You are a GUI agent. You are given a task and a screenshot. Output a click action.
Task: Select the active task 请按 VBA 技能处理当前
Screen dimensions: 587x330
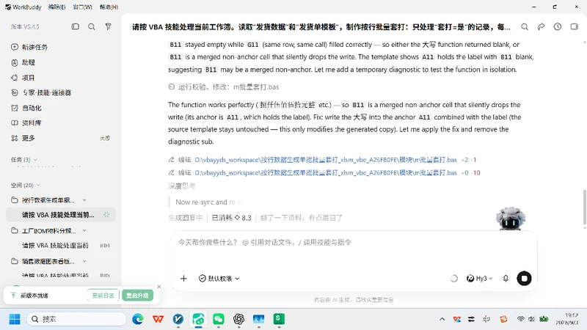61,215
